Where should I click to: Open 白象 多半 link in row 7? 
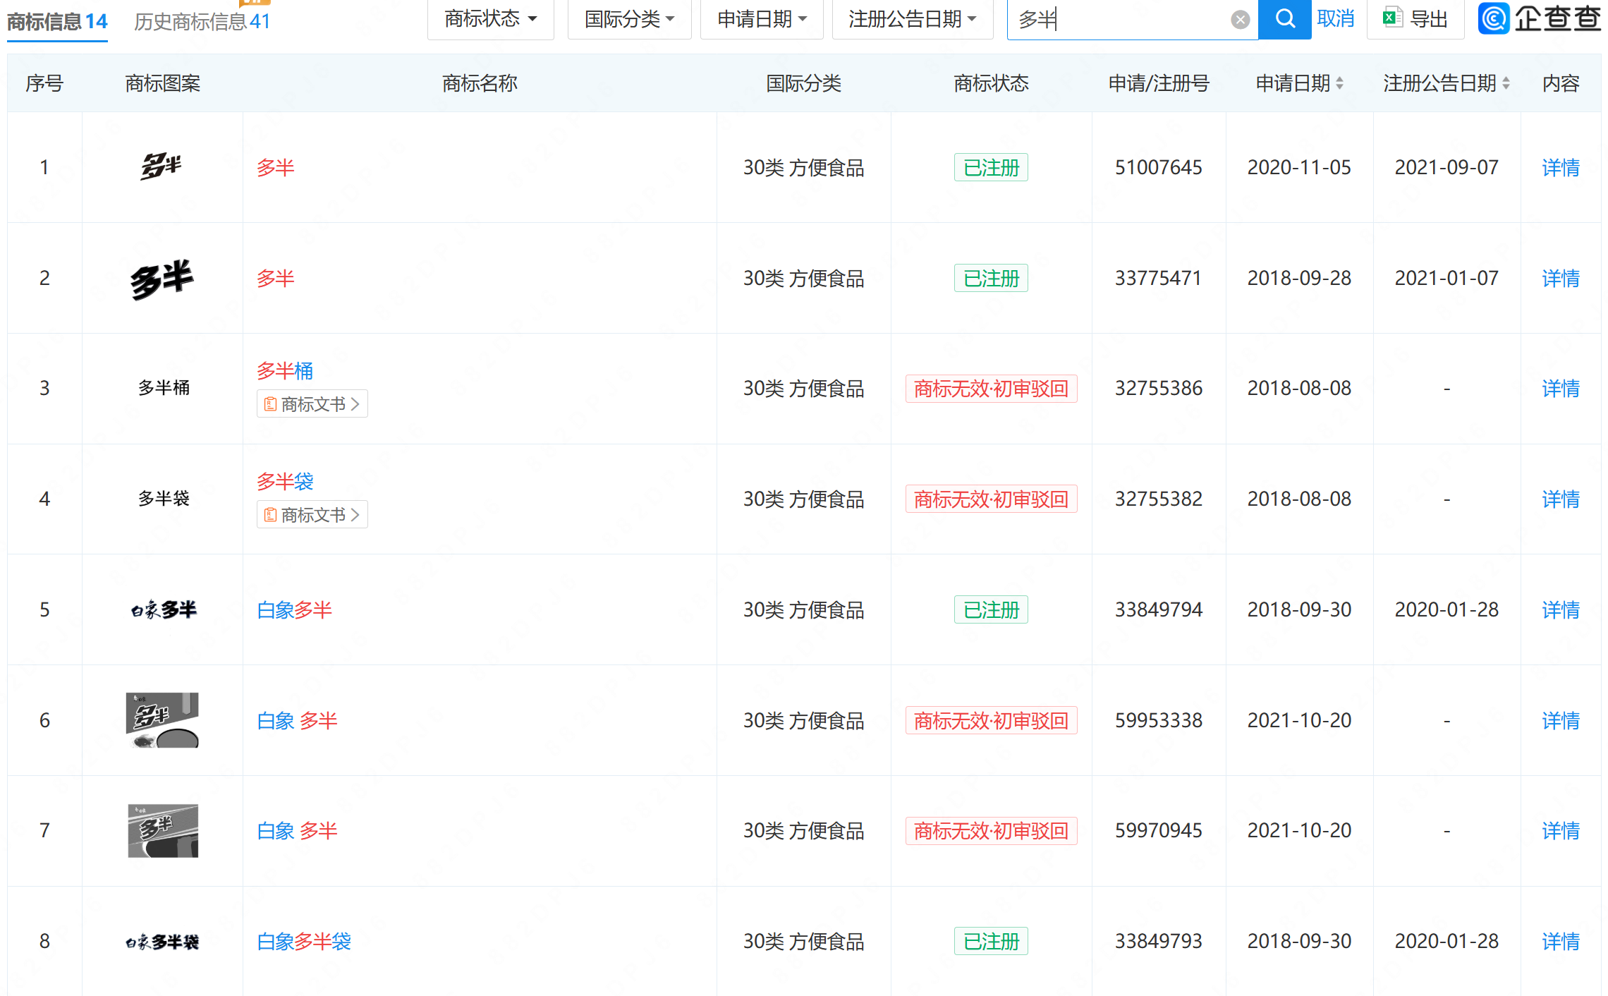click(298, 830)
